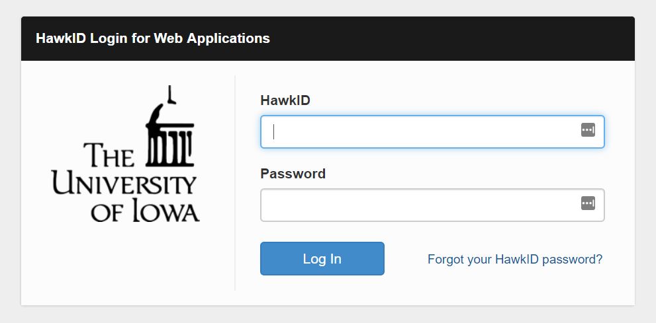The height and width of the screenshot is (323, 656).
Task: Click the word password in the forgot link
Action: tap(572, 259)
